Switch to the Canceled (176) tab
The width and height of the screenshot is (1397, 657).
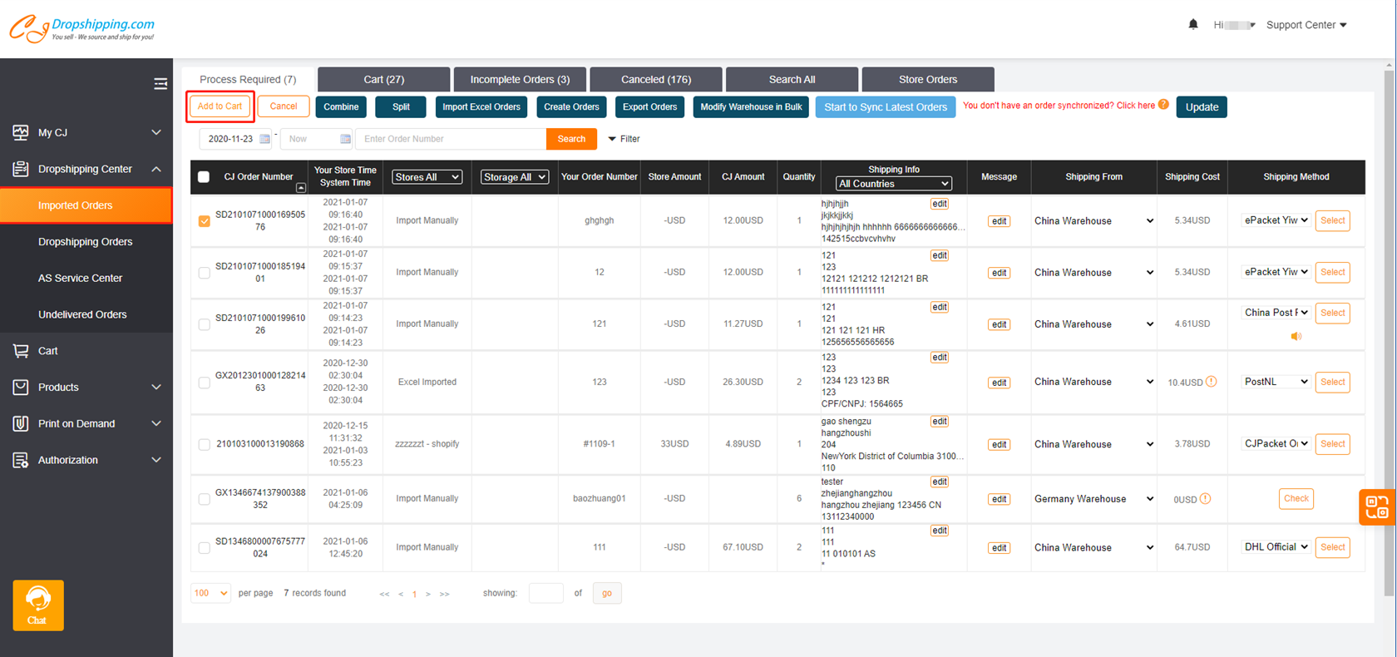pyautogui.click(x=656, y=80)
